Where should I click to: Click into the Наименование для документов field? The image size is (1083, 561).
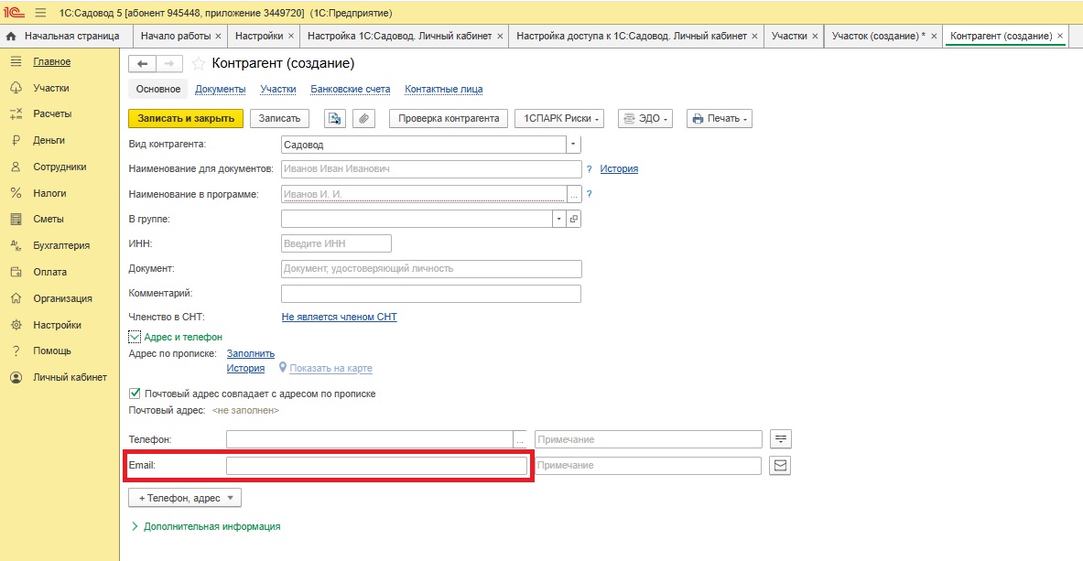point(432,169)
